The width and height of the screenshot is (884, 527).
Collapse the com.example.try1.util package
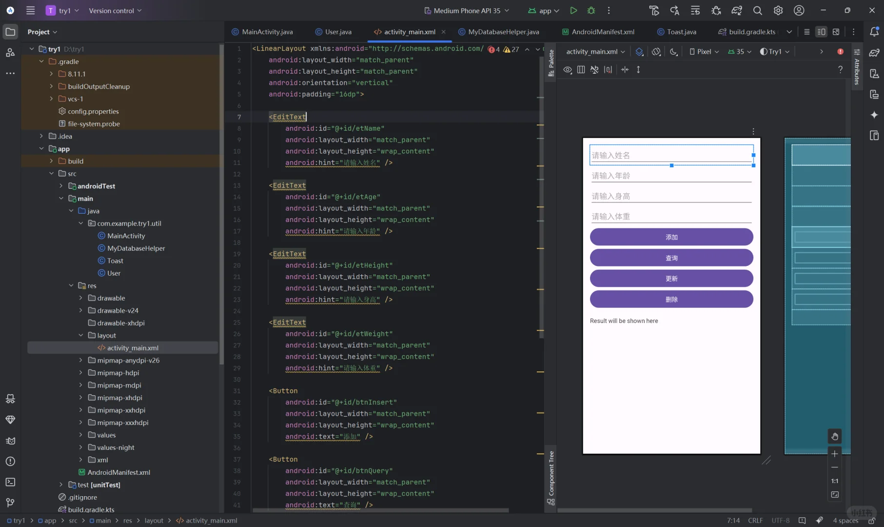pyautogui.click(x=81, y=223)
